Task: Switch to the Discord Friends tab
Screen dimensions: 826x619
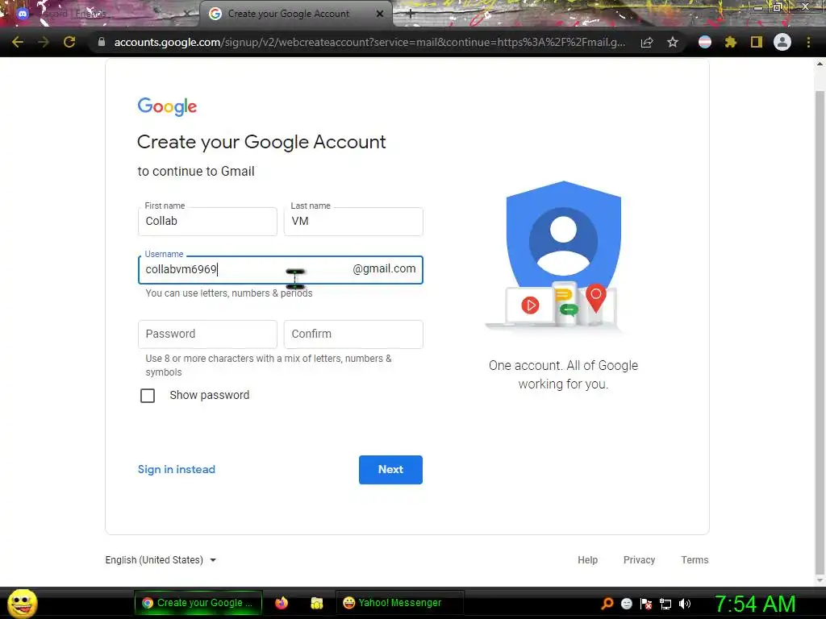Action: (x=100, y=14)
